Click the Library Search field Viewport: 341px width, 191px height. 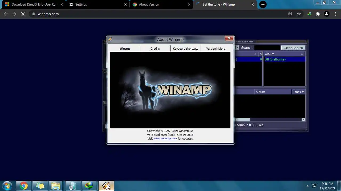point(267,48)
